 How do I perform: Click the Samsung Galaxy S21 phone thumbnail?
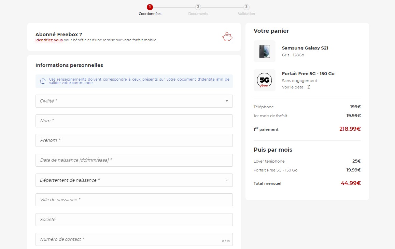click(264, 51)
